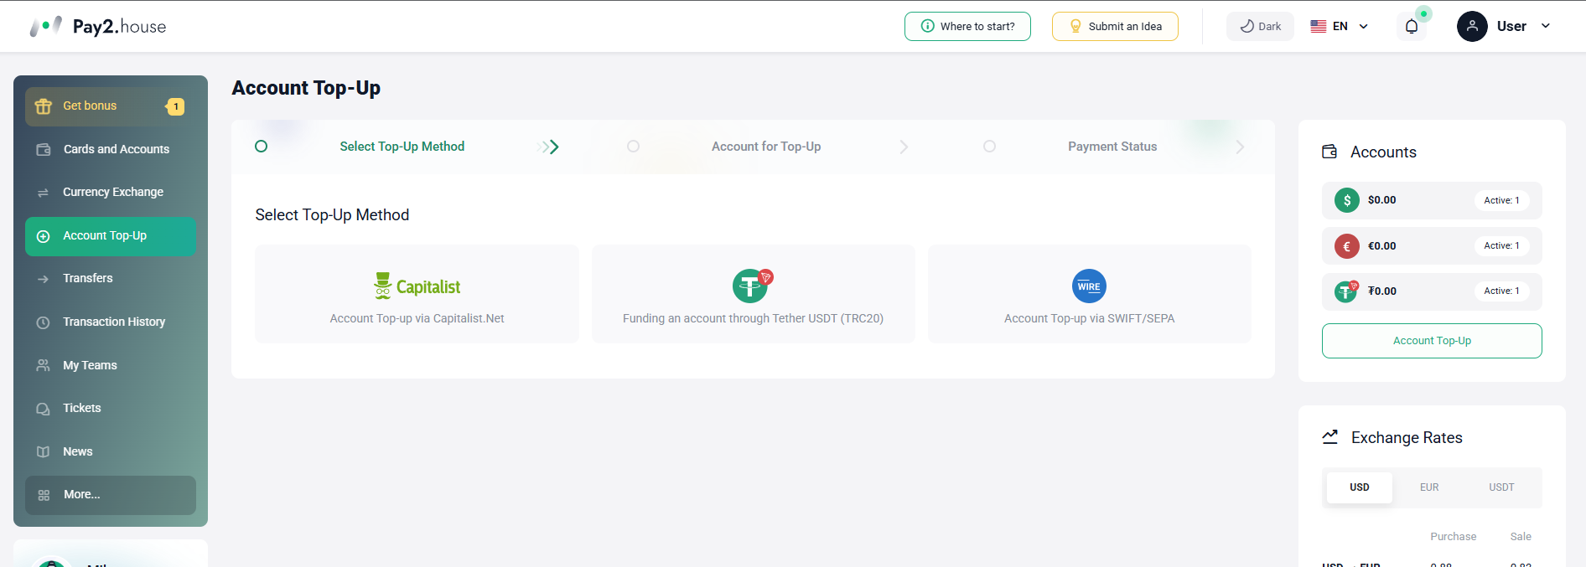Click the blue WIRE icon

[1089, 286]
